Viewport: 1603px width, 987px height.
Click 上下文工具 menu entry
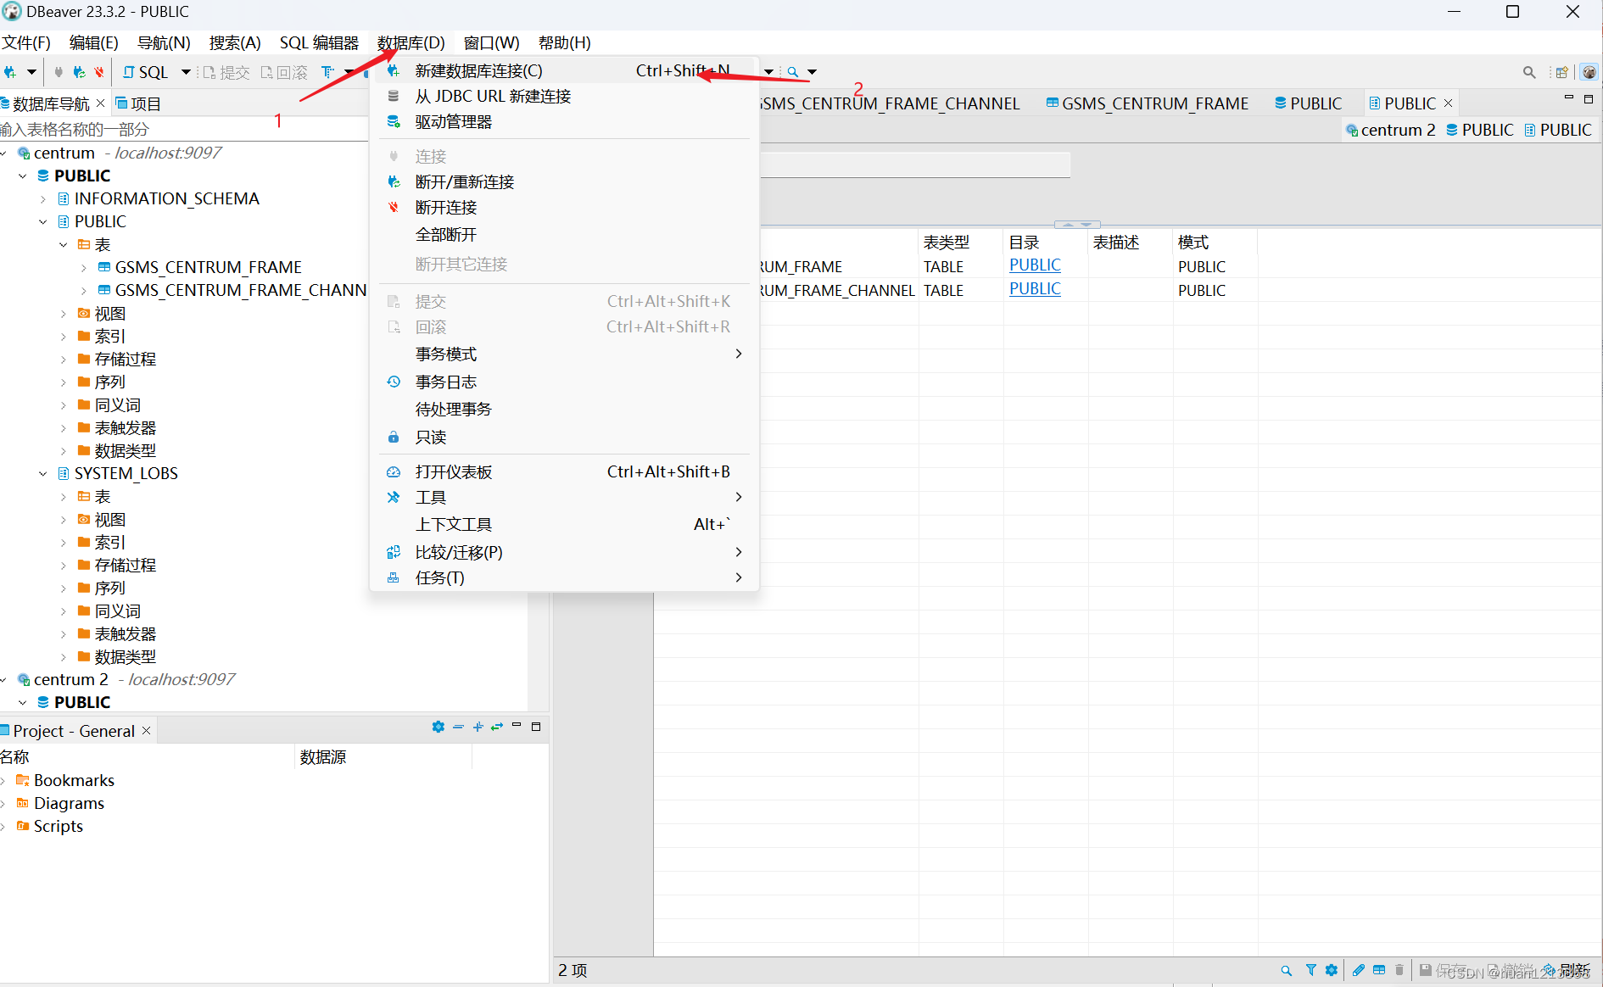(564, 525)
